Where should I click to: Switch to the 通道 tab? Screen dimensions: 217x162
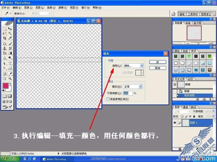186,107
